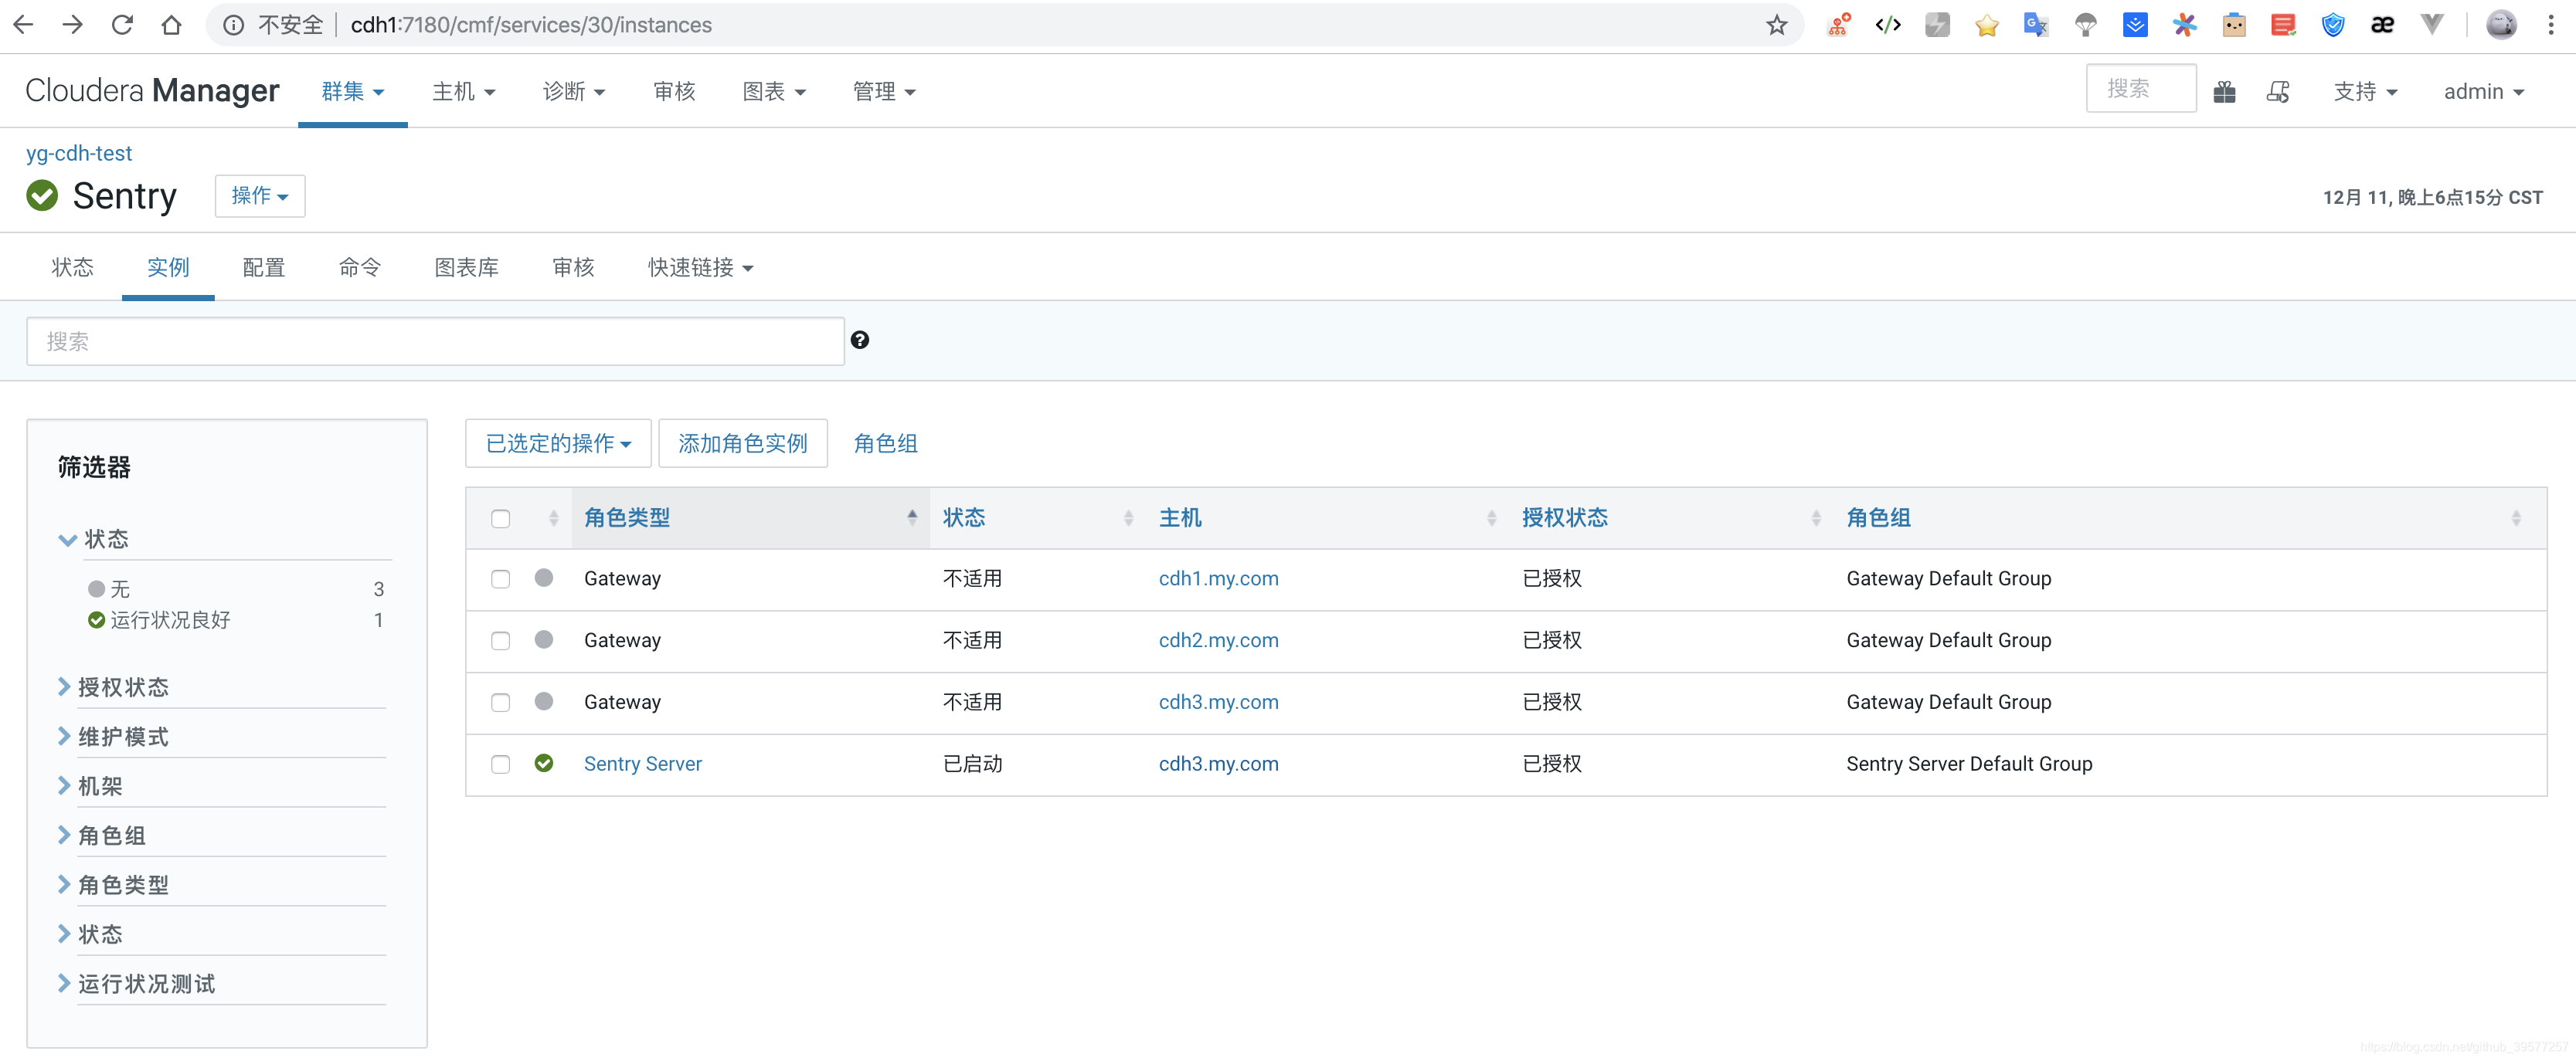Click the colorful asterisk extension icon
2576x1061 pixels.
pos(2185,25)
